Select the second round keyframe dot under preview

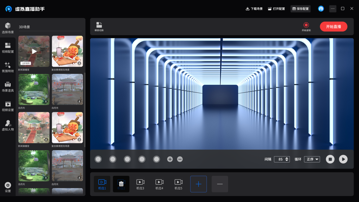point(113,159)
